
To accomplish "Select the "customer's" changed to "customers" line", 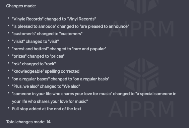I will (x=47, y=34).
